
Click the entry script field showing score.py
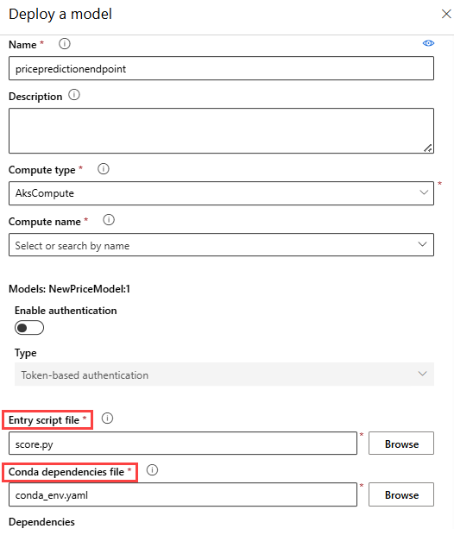click(183, 444)
